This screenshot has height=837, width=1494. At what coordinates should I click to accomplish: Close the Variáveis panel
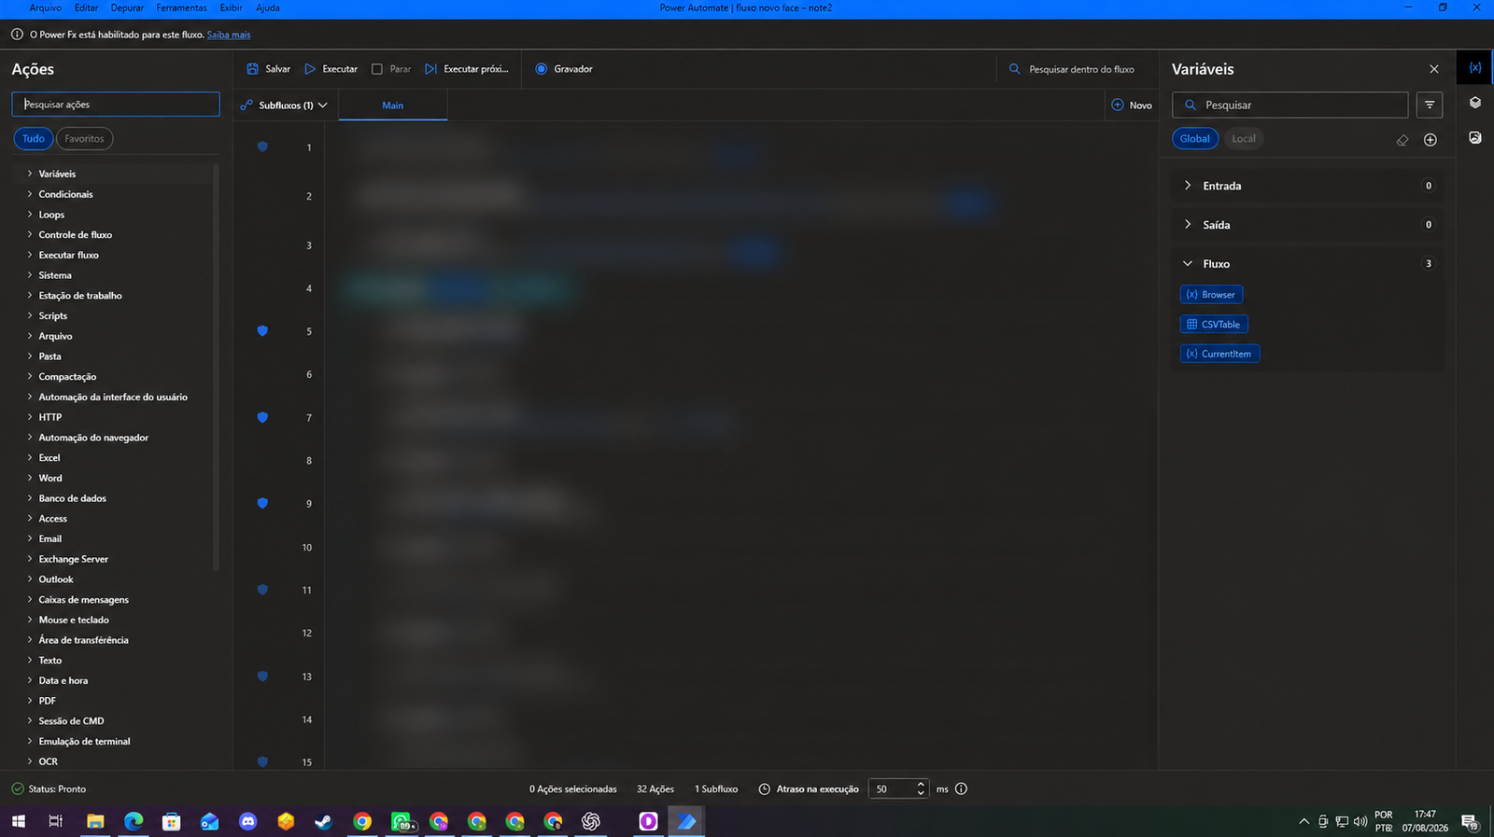[1434, 69]
